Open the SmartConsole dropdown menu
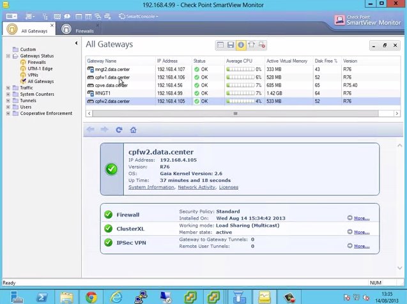Screen dimensions: 407x304 [139, 17]
